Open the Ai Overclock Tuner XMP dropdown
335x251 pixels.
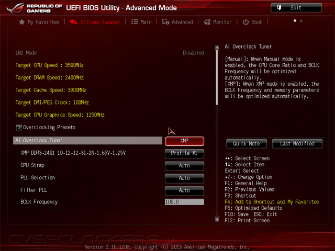click(x=184, y=141)
